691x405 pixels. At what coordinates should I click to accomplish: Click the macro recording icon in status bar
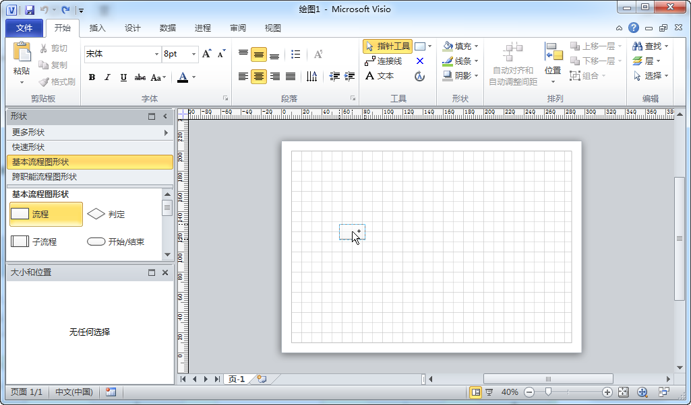111,392
